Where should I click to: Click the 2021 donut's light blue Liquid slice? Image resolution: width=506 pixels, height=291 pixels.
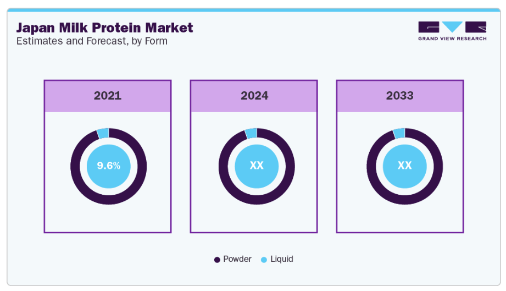pos(103,133)
